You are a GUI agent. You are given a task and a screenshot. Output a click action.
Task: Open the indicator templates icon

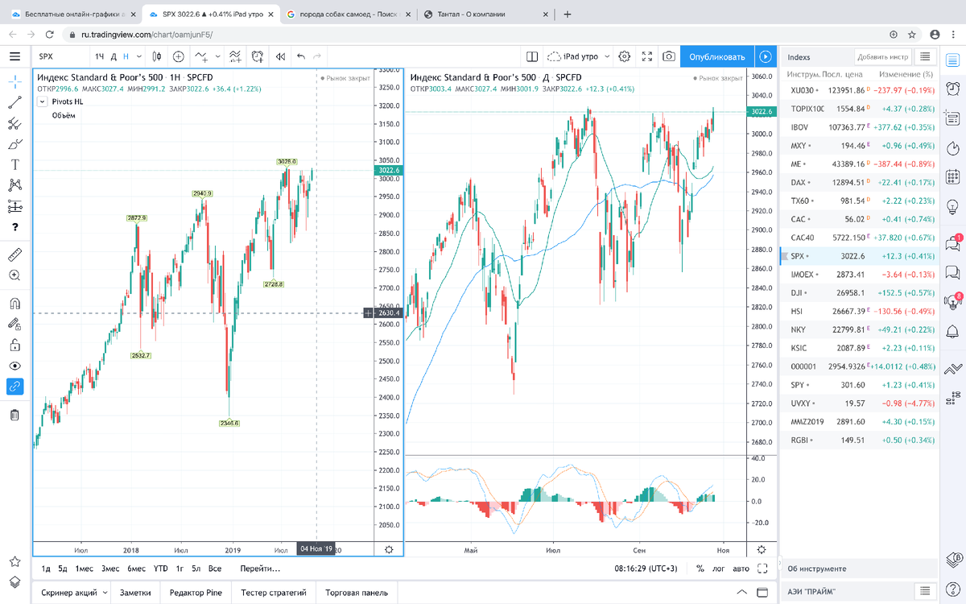pos(235,56)
